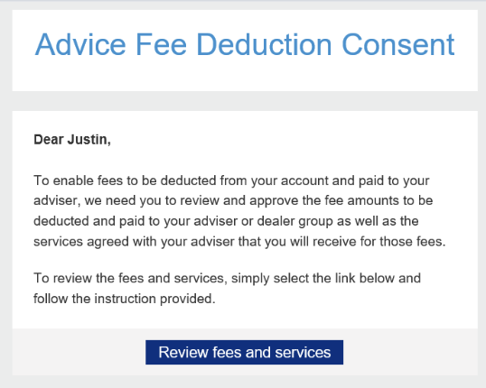
Task: Click the Review fees and services button
Action: coord(244,352)
